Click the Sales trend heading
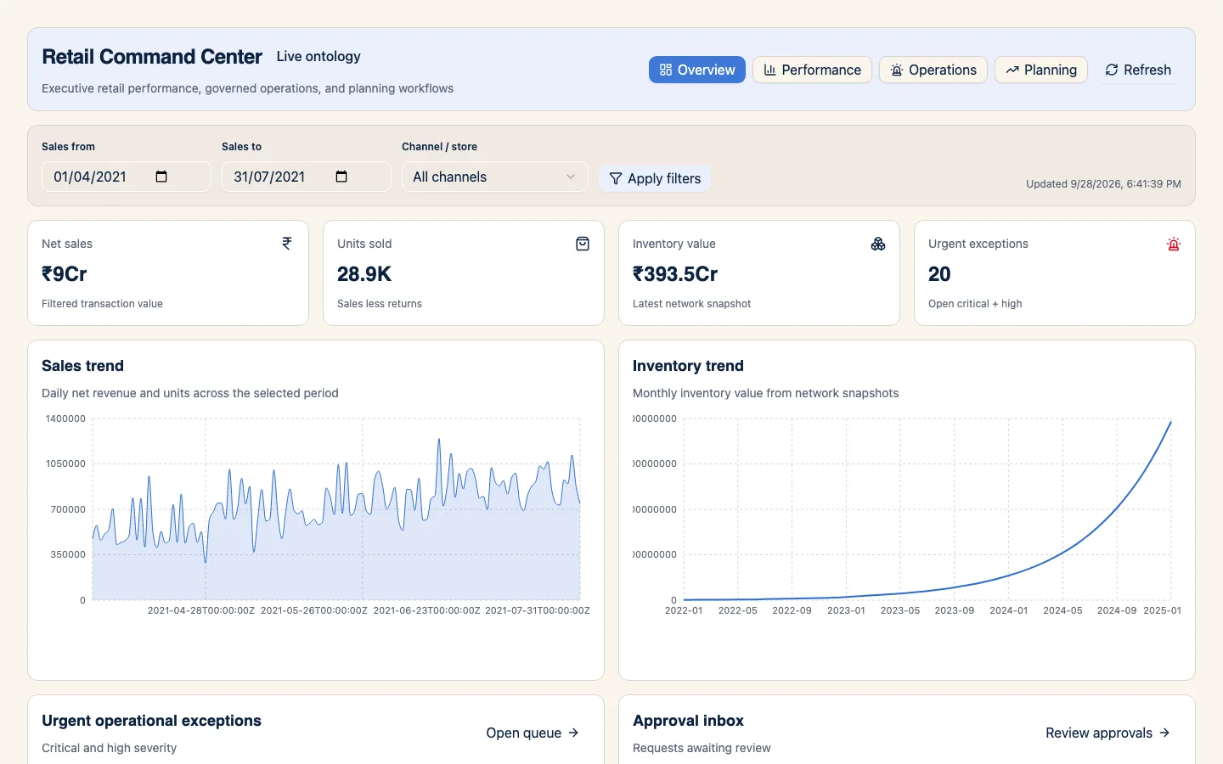 82,366
